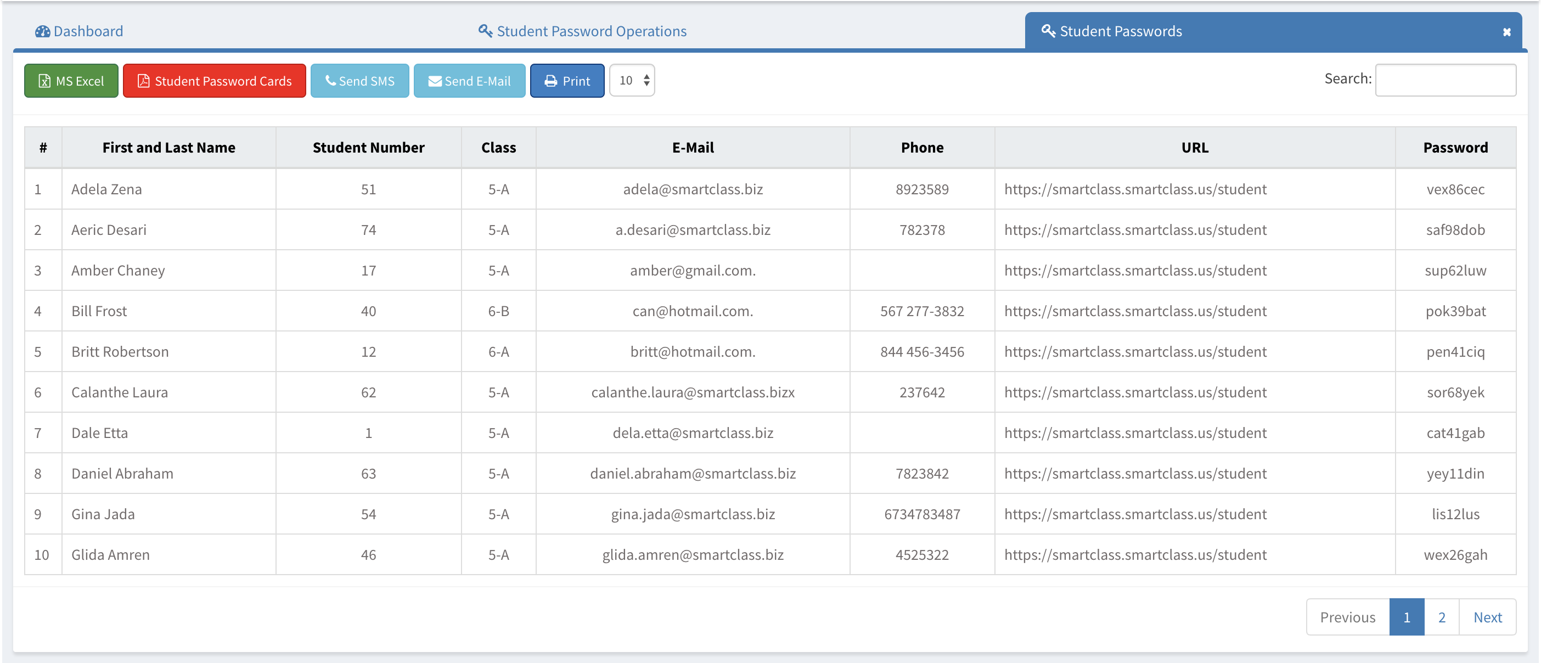
Task: Go to the Next page
Action: click(1487, 617)
